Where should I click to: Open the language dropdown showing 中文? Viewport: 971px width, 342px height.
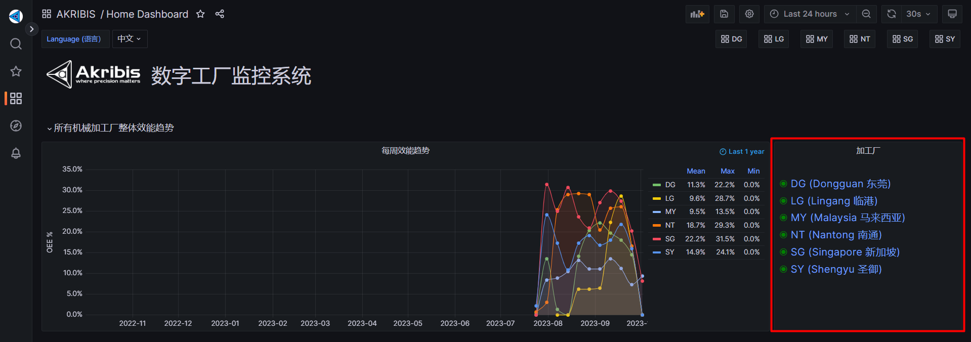(130, 39)
